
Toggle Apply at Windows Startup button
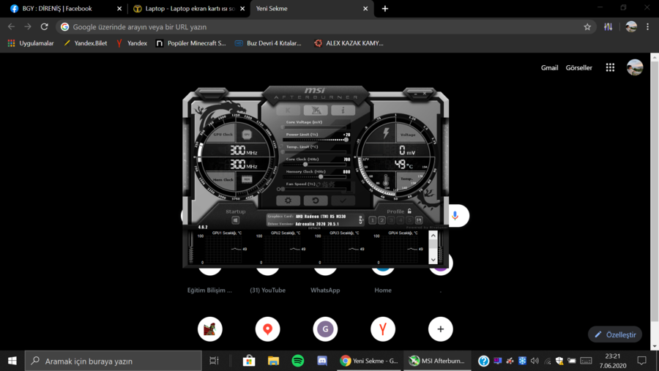pos(236,220)
